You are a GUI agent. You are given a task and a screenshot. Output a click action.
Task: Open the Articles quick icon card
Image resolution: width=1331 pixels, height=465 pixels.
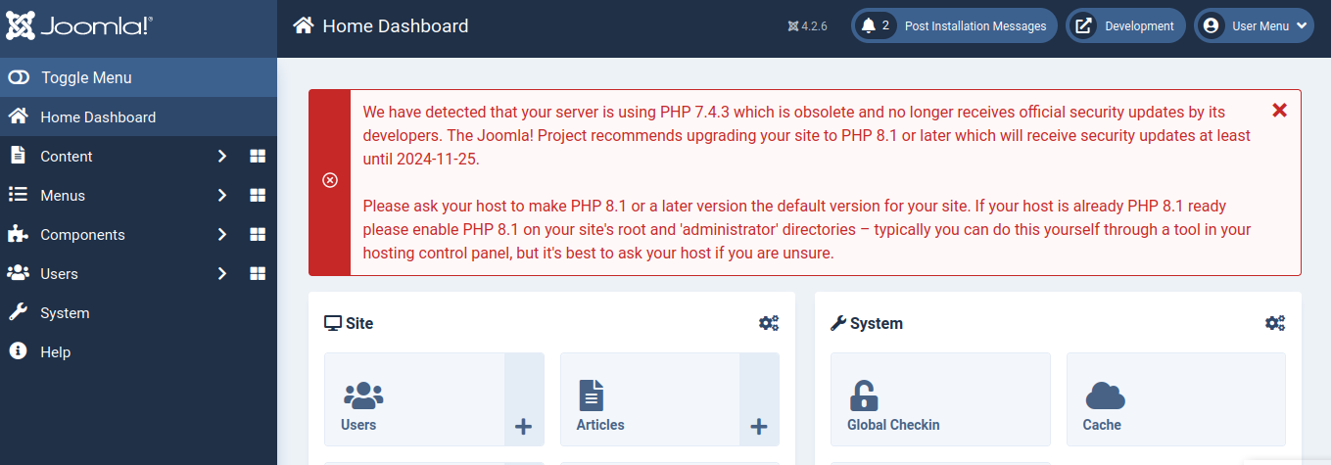point(650,399)
